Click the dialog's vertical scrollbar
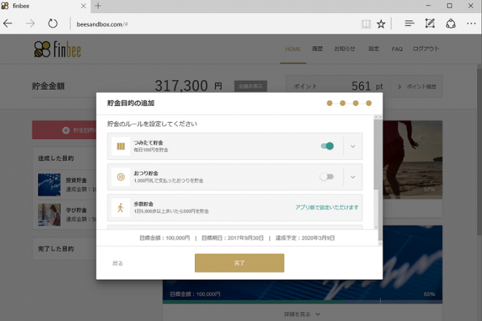482x321 pixels. [x=378, y=155]
